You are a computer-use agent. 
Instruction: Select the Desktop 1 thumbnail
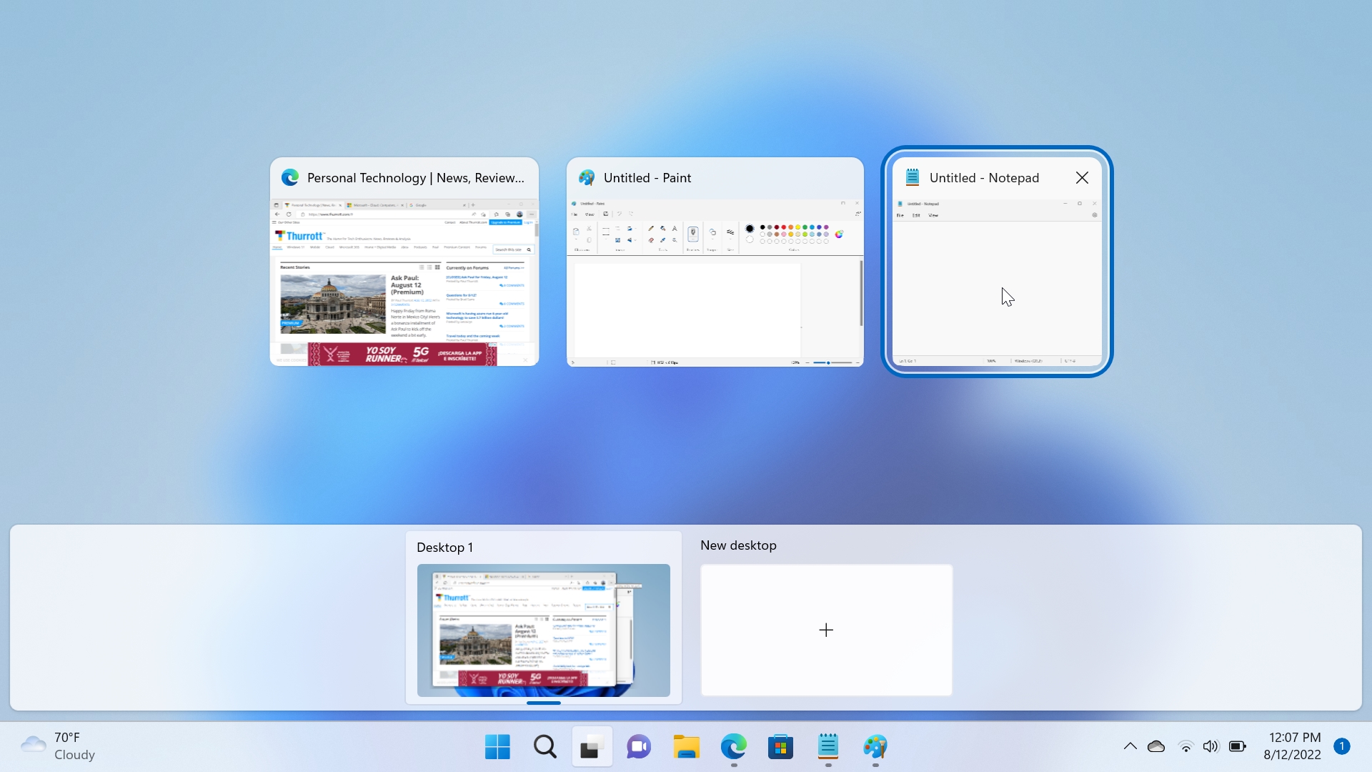tap(543, 630)
